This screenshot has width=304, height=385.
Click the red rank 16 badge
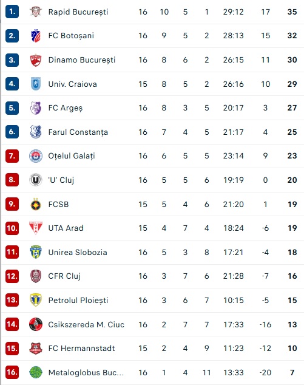(12, 372)
